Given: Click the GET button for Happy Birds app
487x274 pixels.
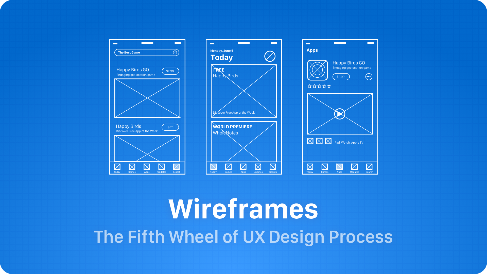Looking at the screenshot, I should 171,127.
